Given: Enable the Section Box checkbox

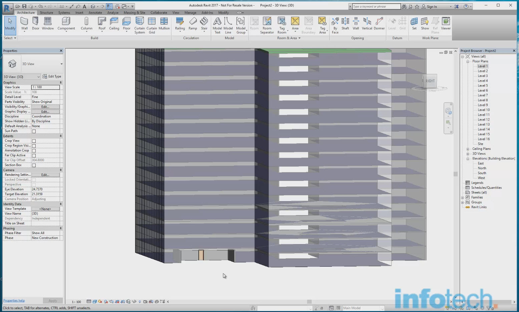Looking at the screenshot, I should pos(34,165).
